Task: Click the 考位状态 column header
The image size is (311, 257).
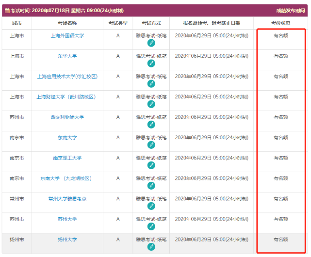Action: [x=280, y=23]
